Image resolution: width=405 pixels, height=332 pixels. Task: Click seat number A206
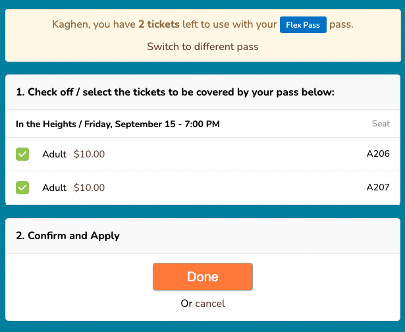coord(378,154)
